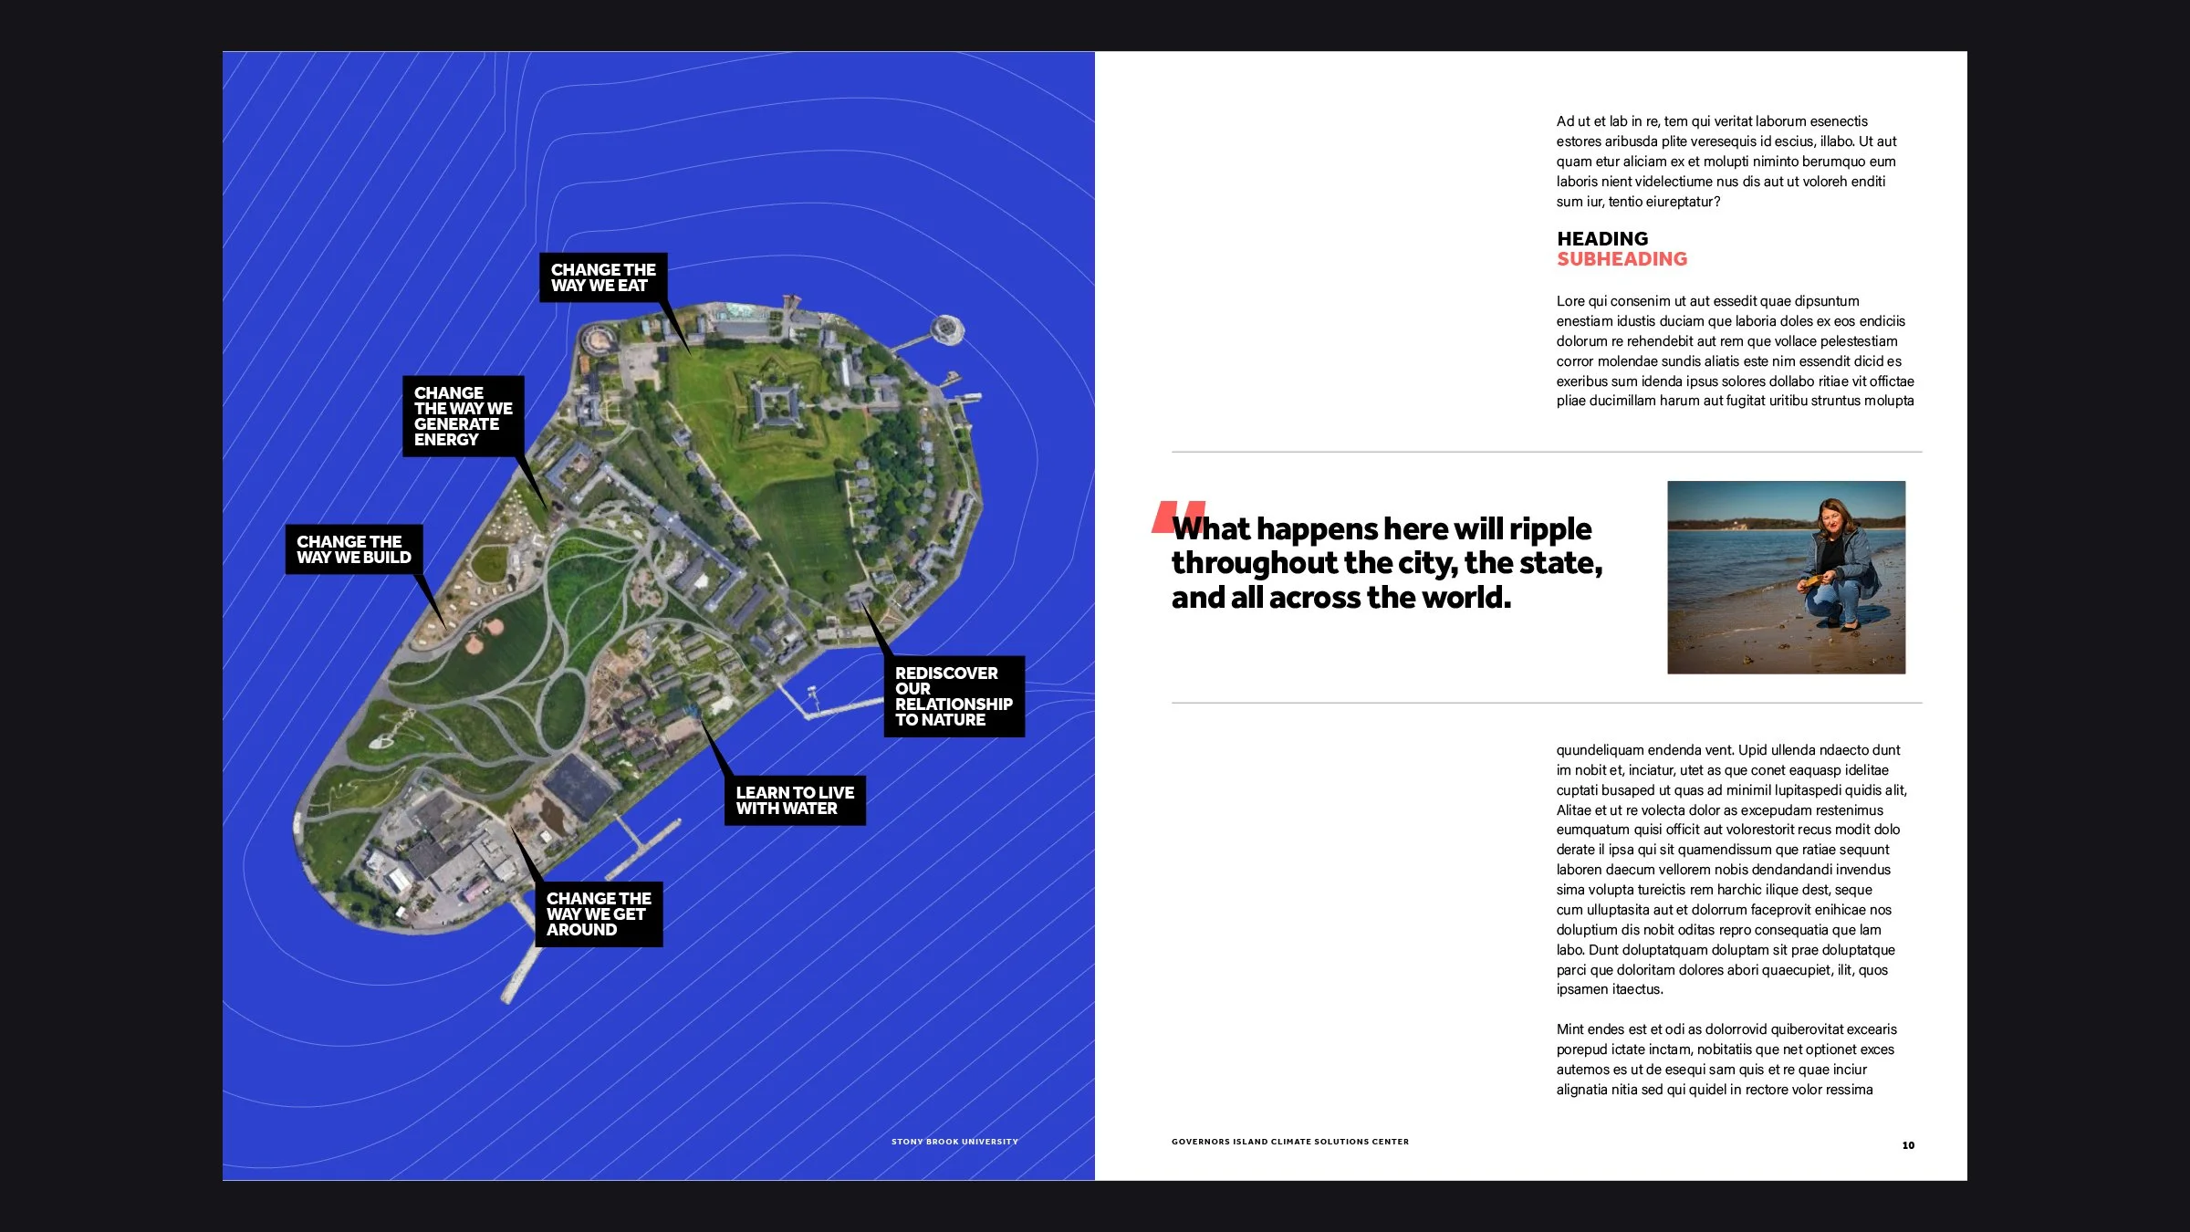Click the 'Change the way we get around' label

(x=599, y=914)
